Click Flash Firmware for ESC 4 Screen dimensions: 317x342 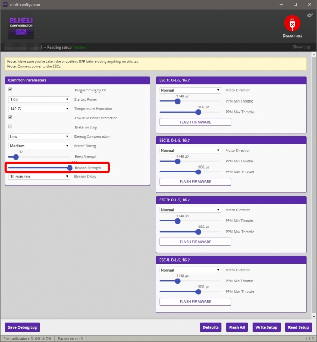(195, 302)
